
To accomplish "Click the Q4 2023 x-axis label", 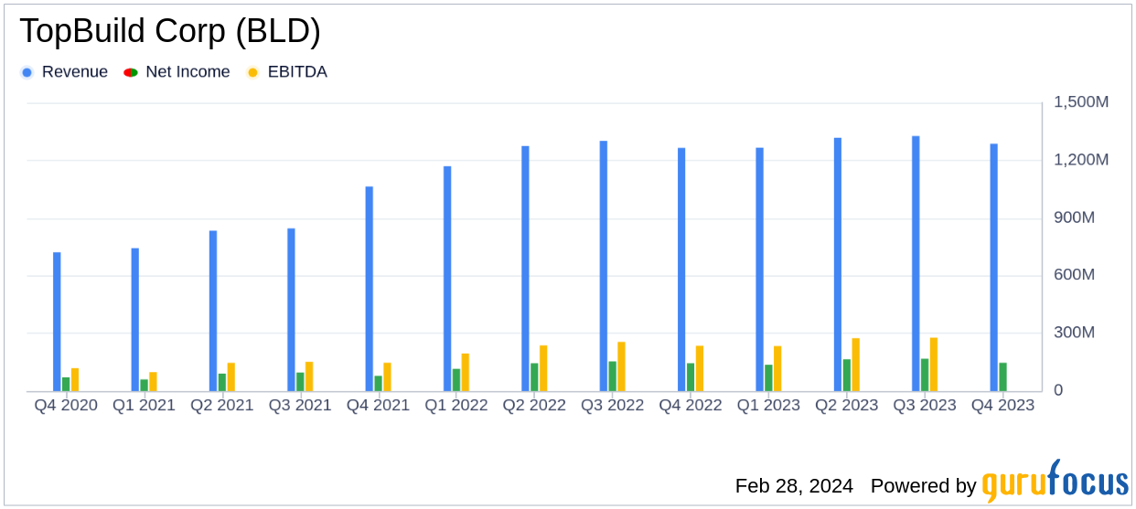I will 1002,405.
